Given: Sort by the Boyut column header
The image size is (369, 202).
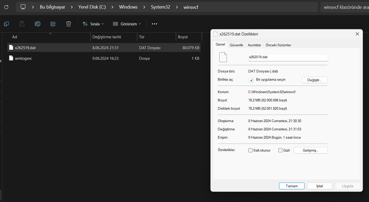Looking at the screenshot, I should [x=189, y=37].
